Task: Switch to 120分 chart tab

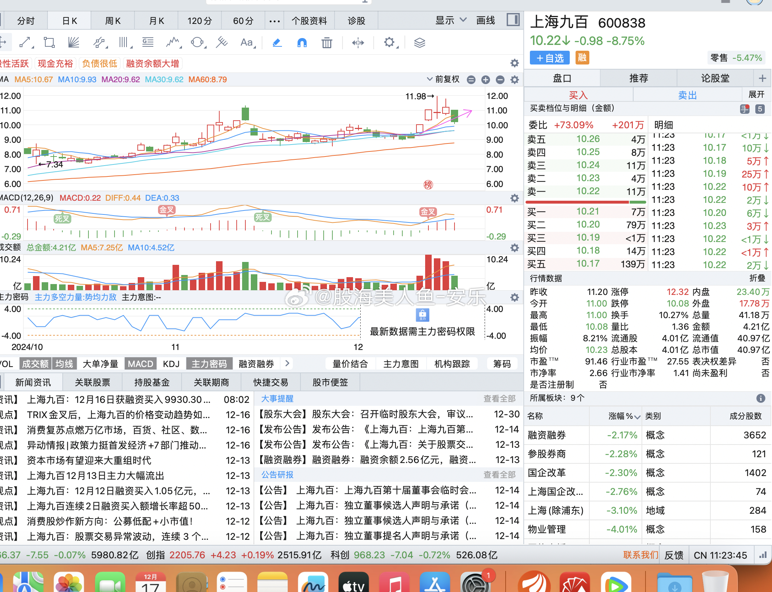Action: [x=200, y=21]
